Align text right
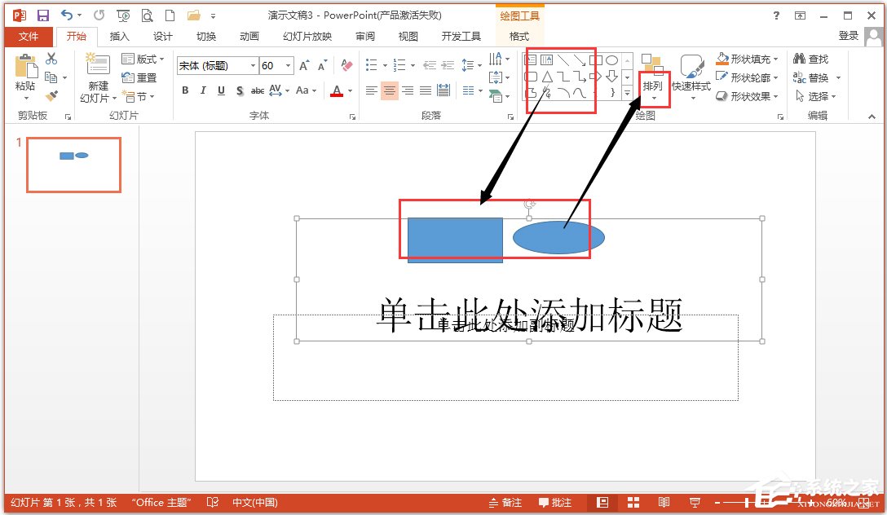The image size is (887, 515). coord(408,90)
